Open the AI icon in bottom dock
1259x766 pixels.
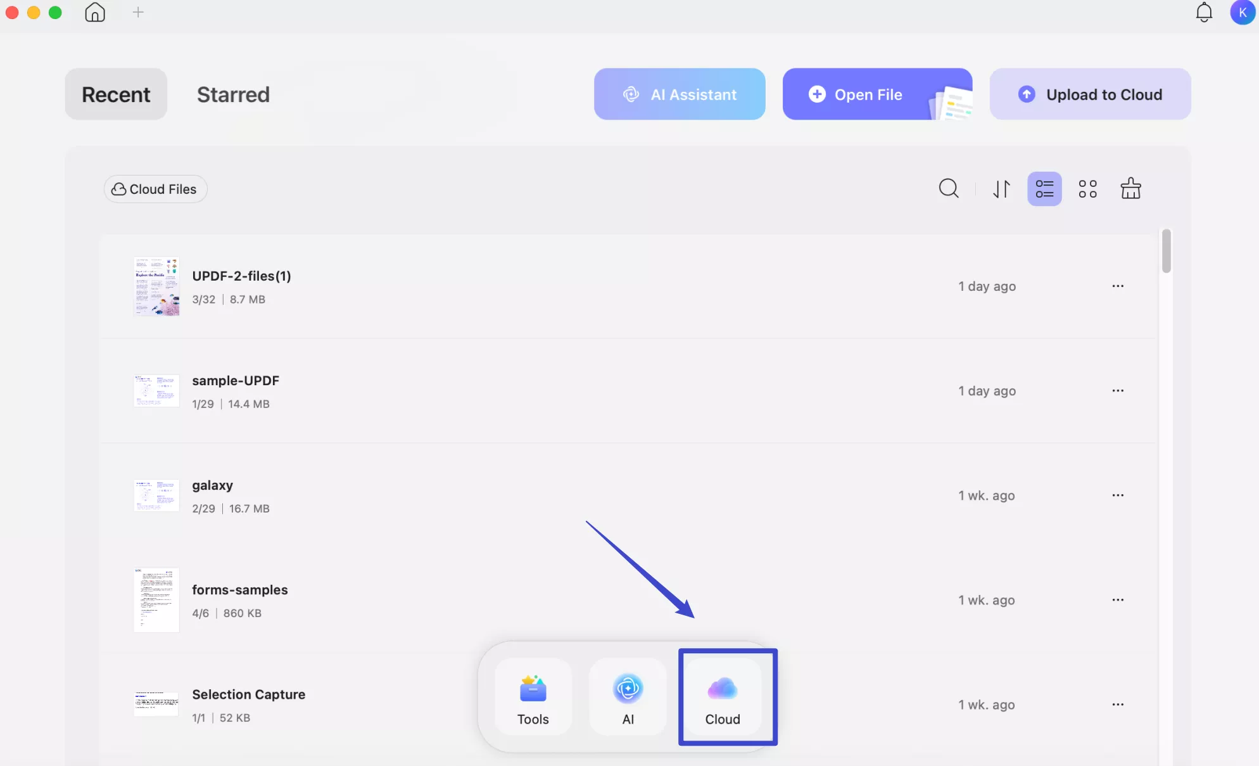click(x=628, y=697)
